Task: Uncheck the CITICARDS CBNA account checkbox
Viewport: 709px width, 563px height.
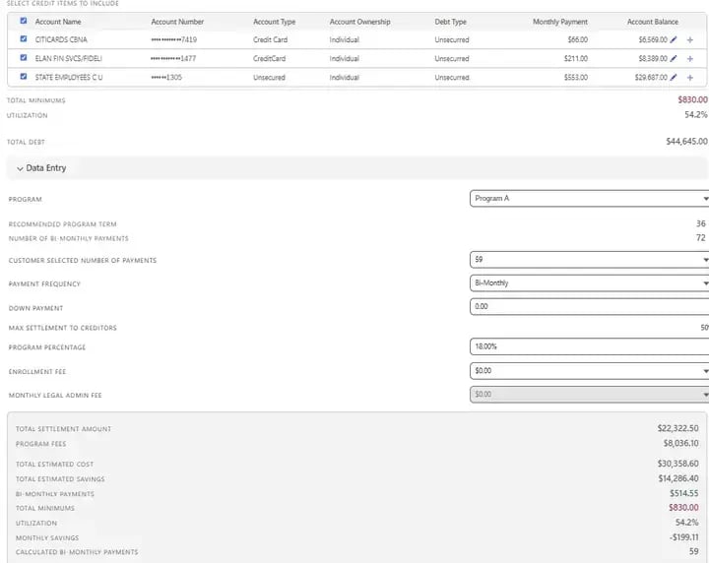Action: 24,38
